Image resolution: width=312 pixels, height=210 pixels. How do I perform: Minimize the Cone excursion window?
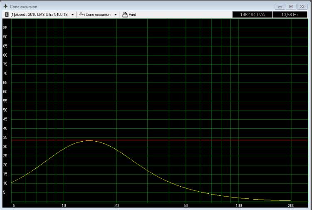[x=281, y=7]
